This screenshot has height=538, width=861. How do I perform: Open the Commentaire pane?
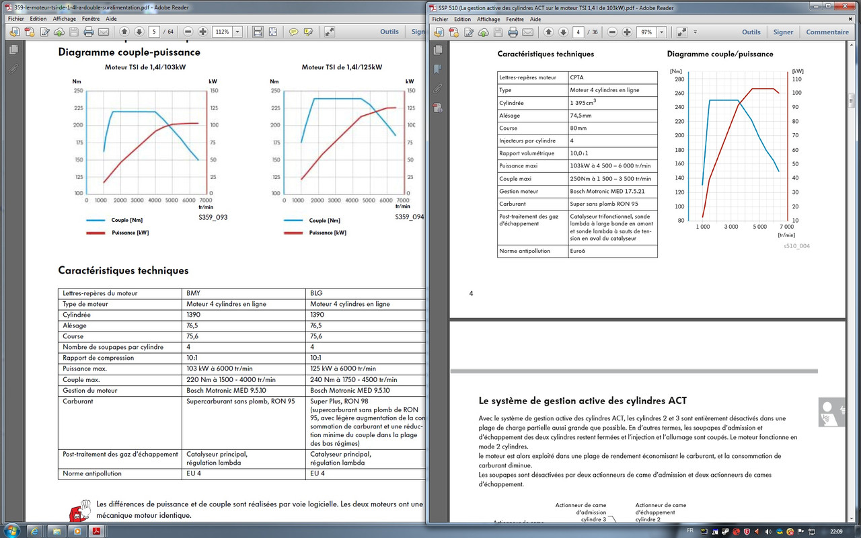[827, 32]
